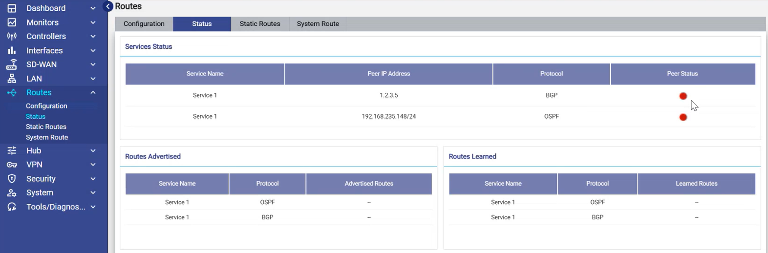
Task: Open the Static Routes tab
Action: pos(260,24)
